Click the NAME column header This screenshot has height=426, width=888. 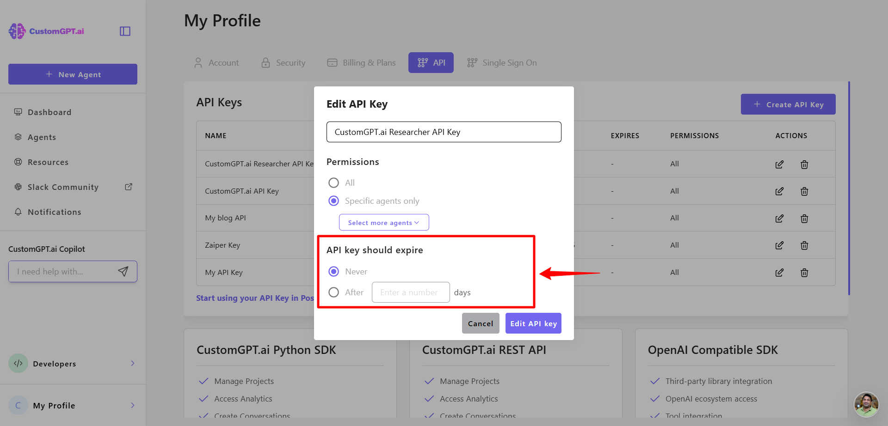(x=216, y=136)
